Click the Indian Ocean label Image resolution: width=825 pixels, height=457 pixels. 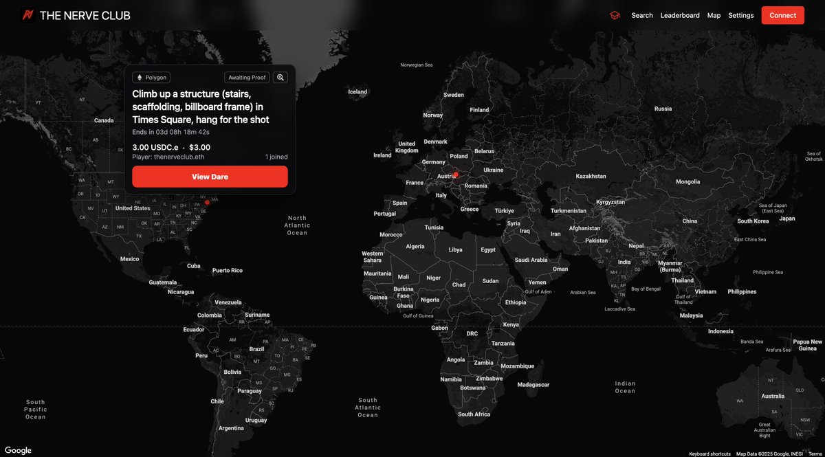(x=625, y=387)
